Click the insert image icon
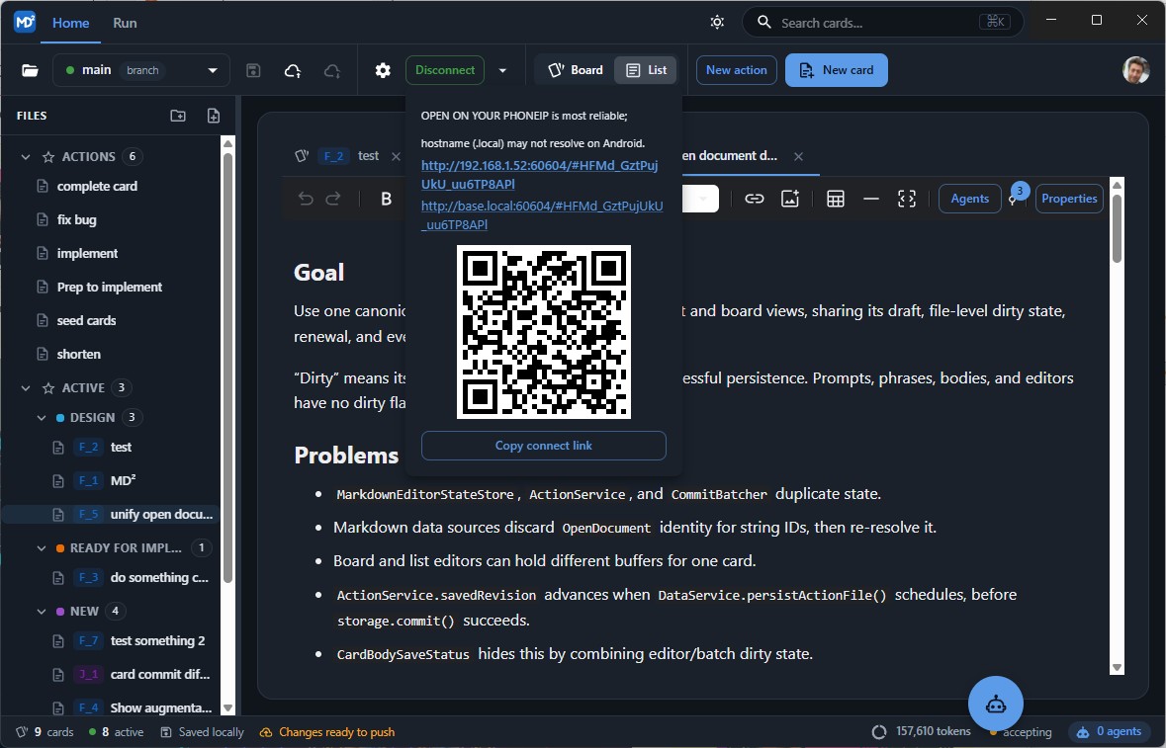1166x748 pixels. click(790, 199)
